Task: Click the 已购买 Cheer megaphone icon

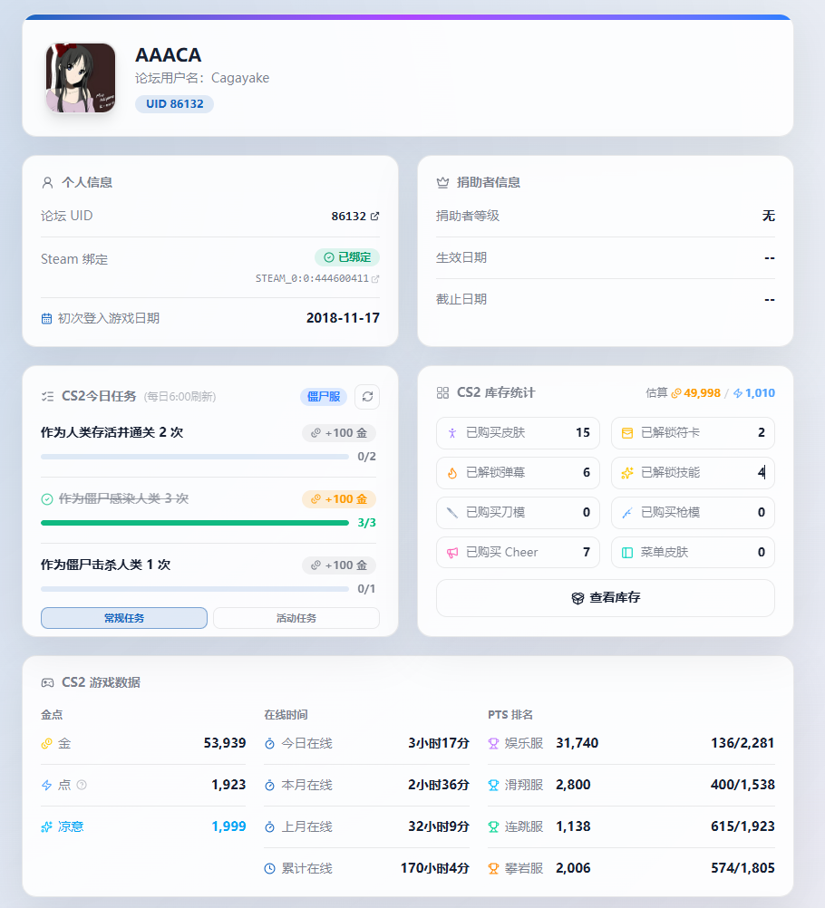Action: point(452,553)
